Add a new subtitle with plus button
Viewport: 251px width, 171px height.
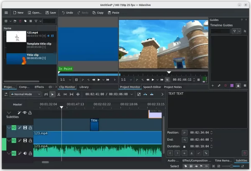click(184, 153)
